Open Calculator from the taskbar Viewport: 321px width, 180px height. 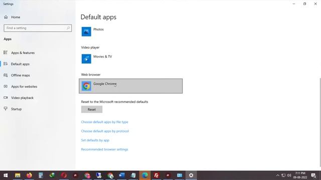point(41,175)
